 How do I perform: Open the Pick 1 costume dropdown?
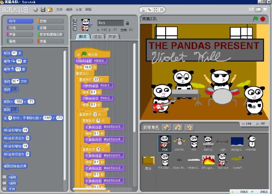pyautogui.click(x=106, y=86)
